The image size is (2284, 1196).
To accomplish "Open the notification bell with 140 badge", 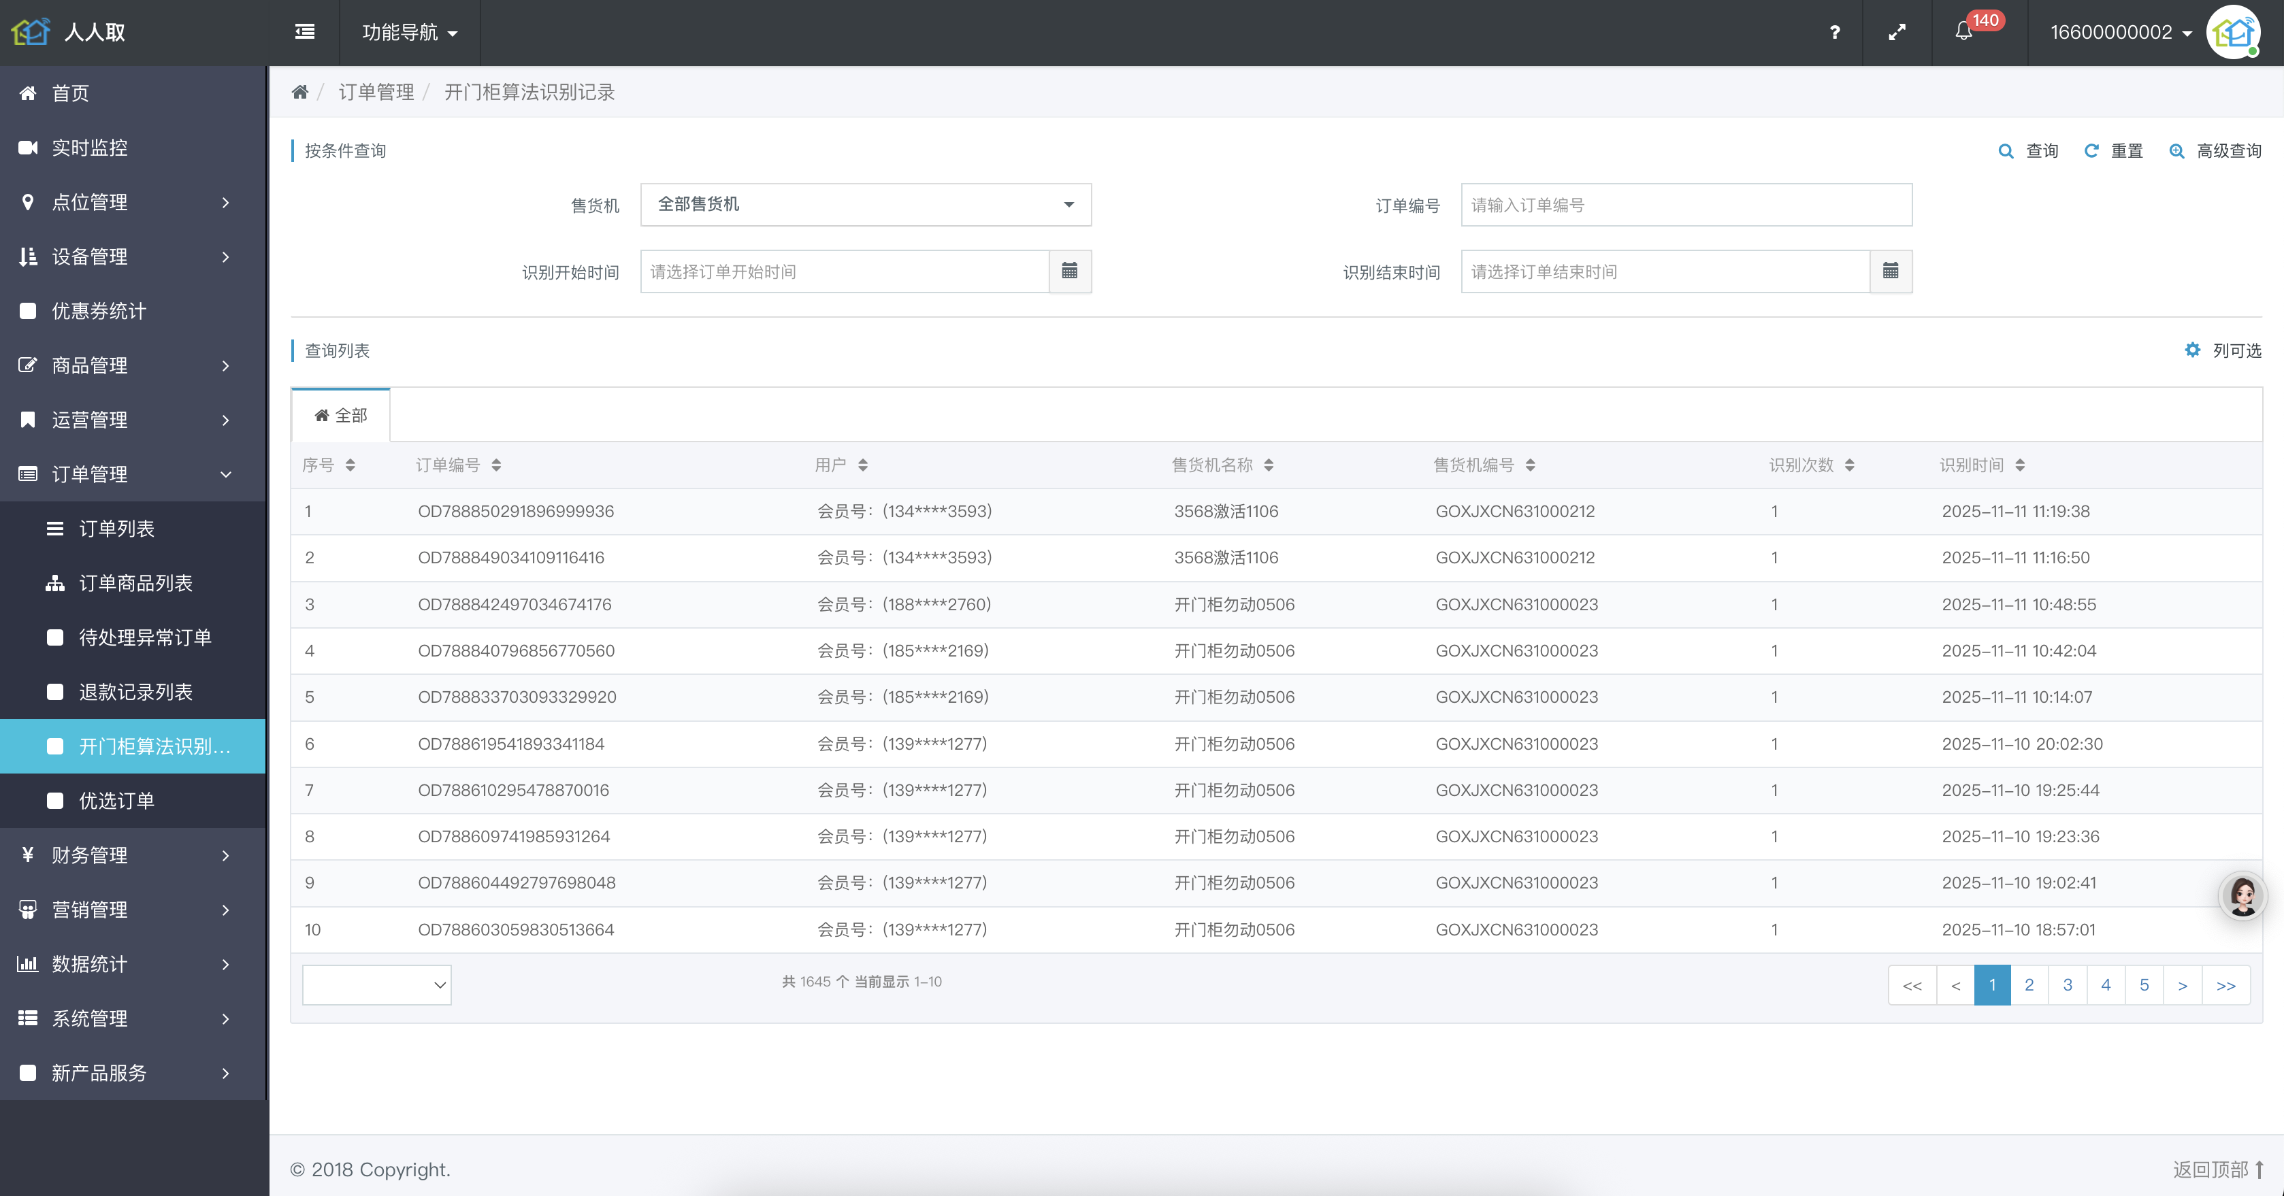I will point(1964,32).
